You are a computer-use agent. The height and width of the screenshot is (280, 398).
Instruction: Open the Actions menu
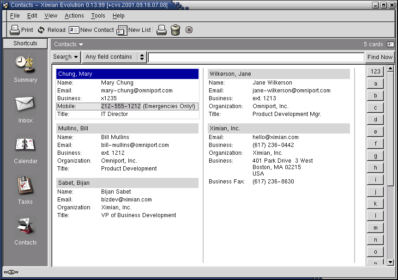pyautogui.click(x=74, y=16)
